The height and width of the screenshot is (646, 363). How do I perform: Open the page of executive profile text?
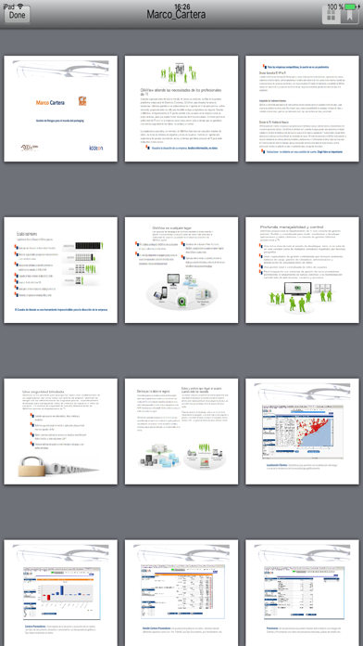click(302, 109)
